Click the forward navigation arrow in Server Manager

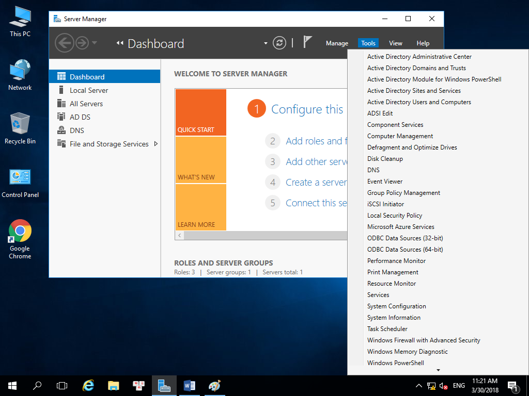(x=82, y=43)
